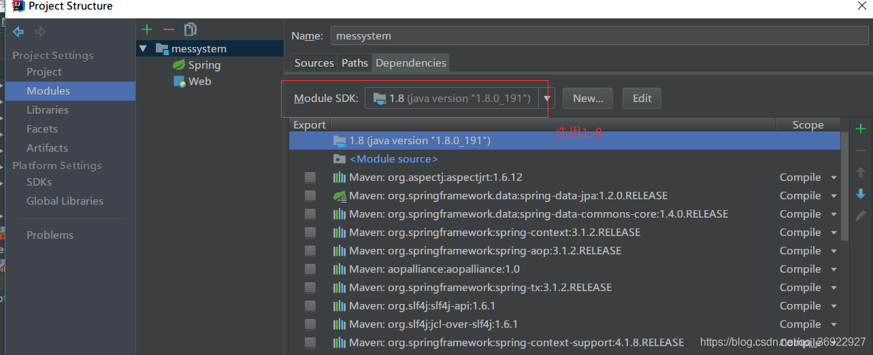Open scope dropdown for spring-data-commons-core
The width and height of the screenshot is (873, 355).
coord(834,214)
